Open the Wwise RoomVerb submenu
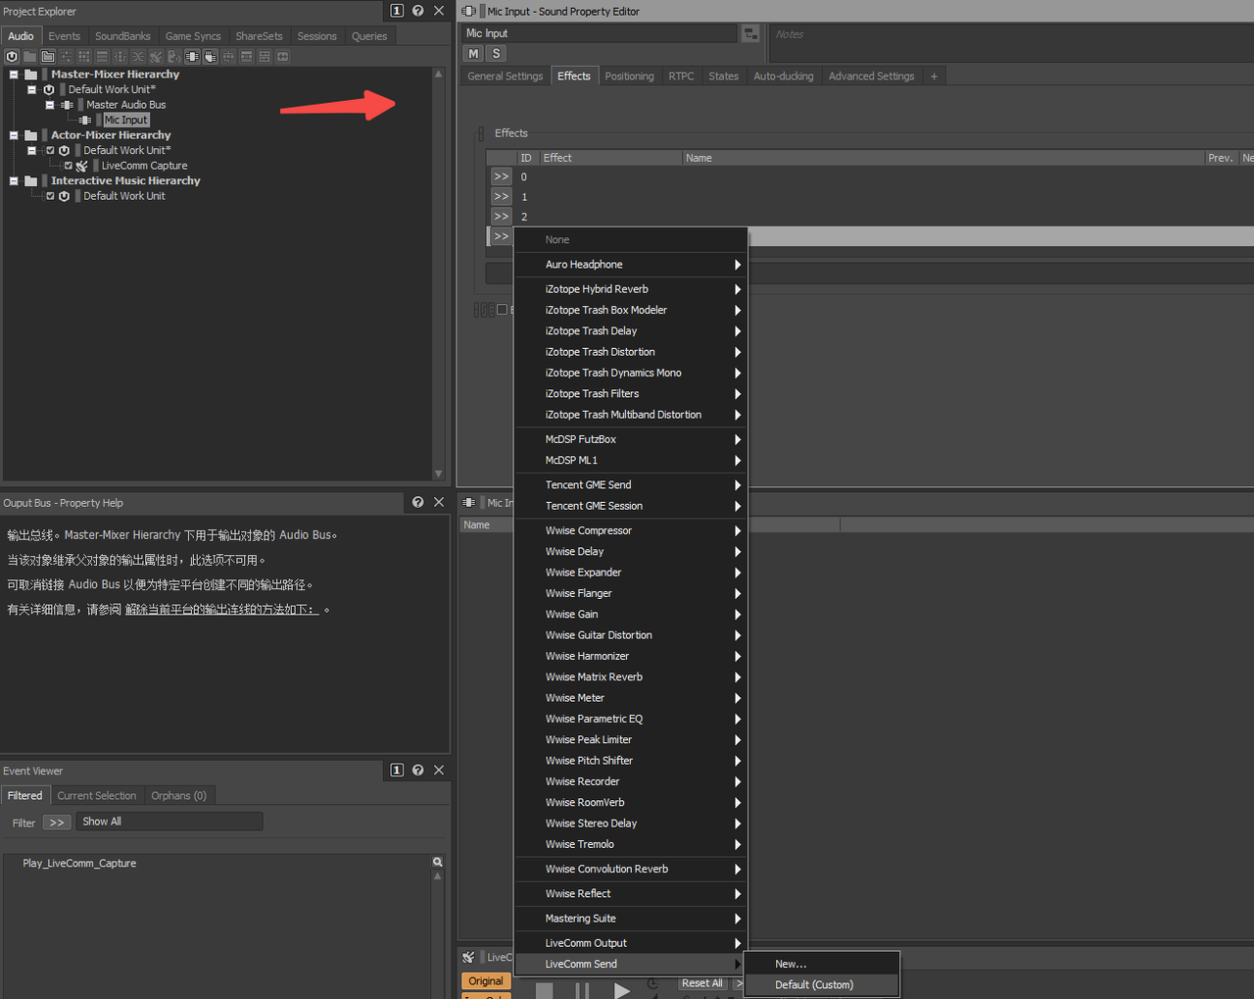Screen dimensions: 1254x999 point(631,803)
